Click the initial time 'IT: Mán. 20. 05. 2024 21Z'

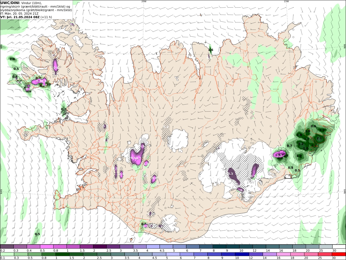(19, 14)
